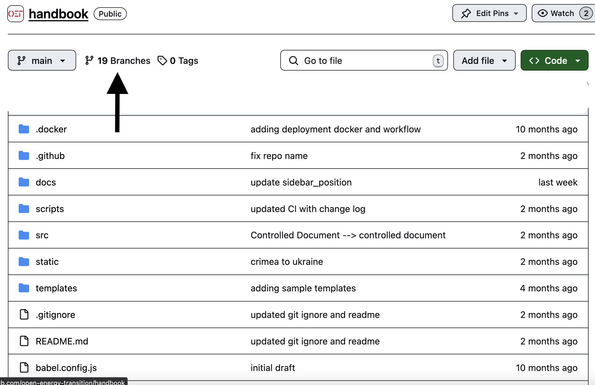The image size is (595, 385).
Task: View the 19 Branches list
Action: (118, 60)
